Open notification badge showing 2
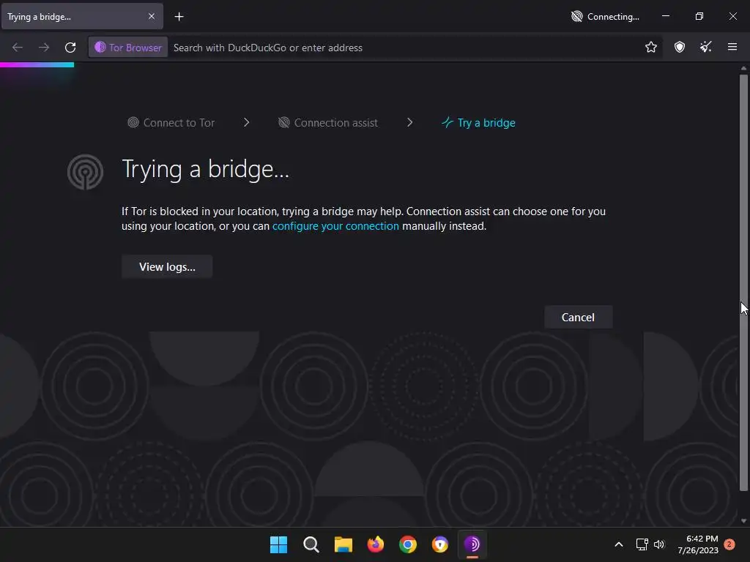750x562 pixels. [x=729, y=544]
